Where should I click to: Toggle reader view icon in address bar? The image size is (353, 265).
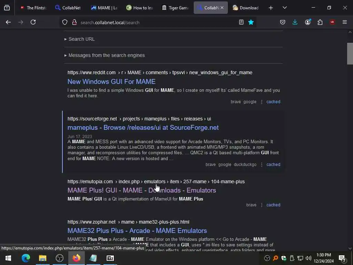click(x=241, y=22)
